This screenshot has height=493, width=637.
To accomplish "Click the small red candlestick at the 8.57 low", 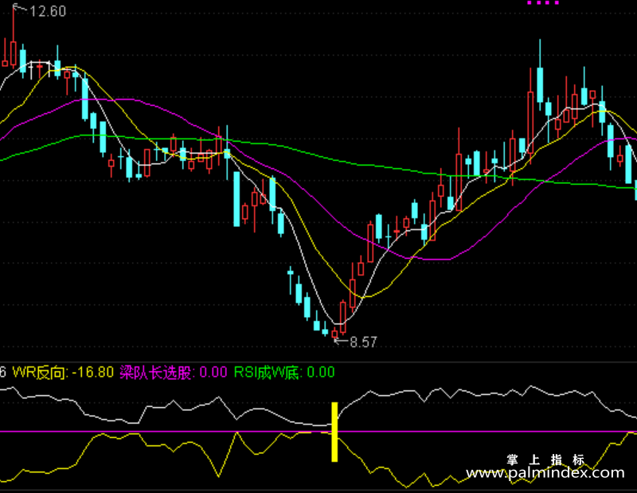I will coord(334,333).
